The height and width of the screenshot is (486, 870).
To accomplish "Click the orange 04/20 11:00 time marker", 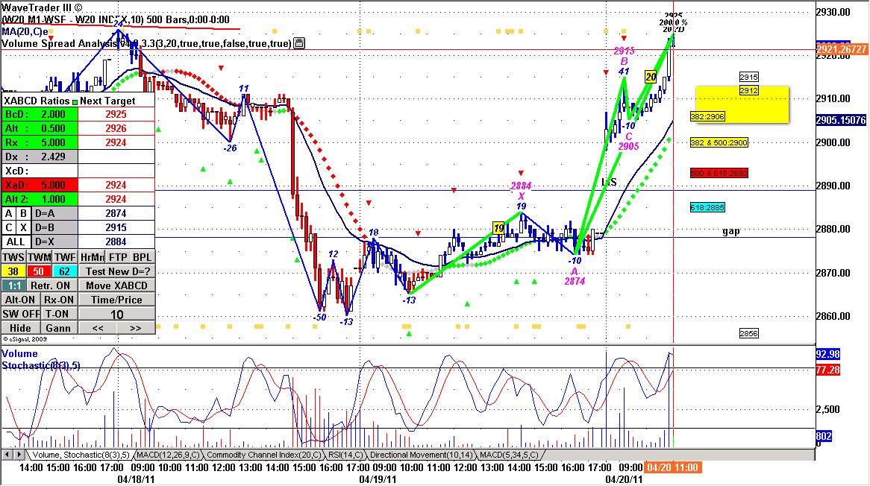I will (x=672, y=467).
